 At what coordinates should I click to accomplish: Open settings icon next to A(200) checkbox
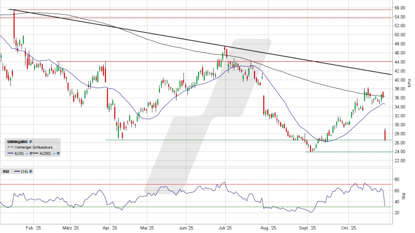(x=58, y=154)
